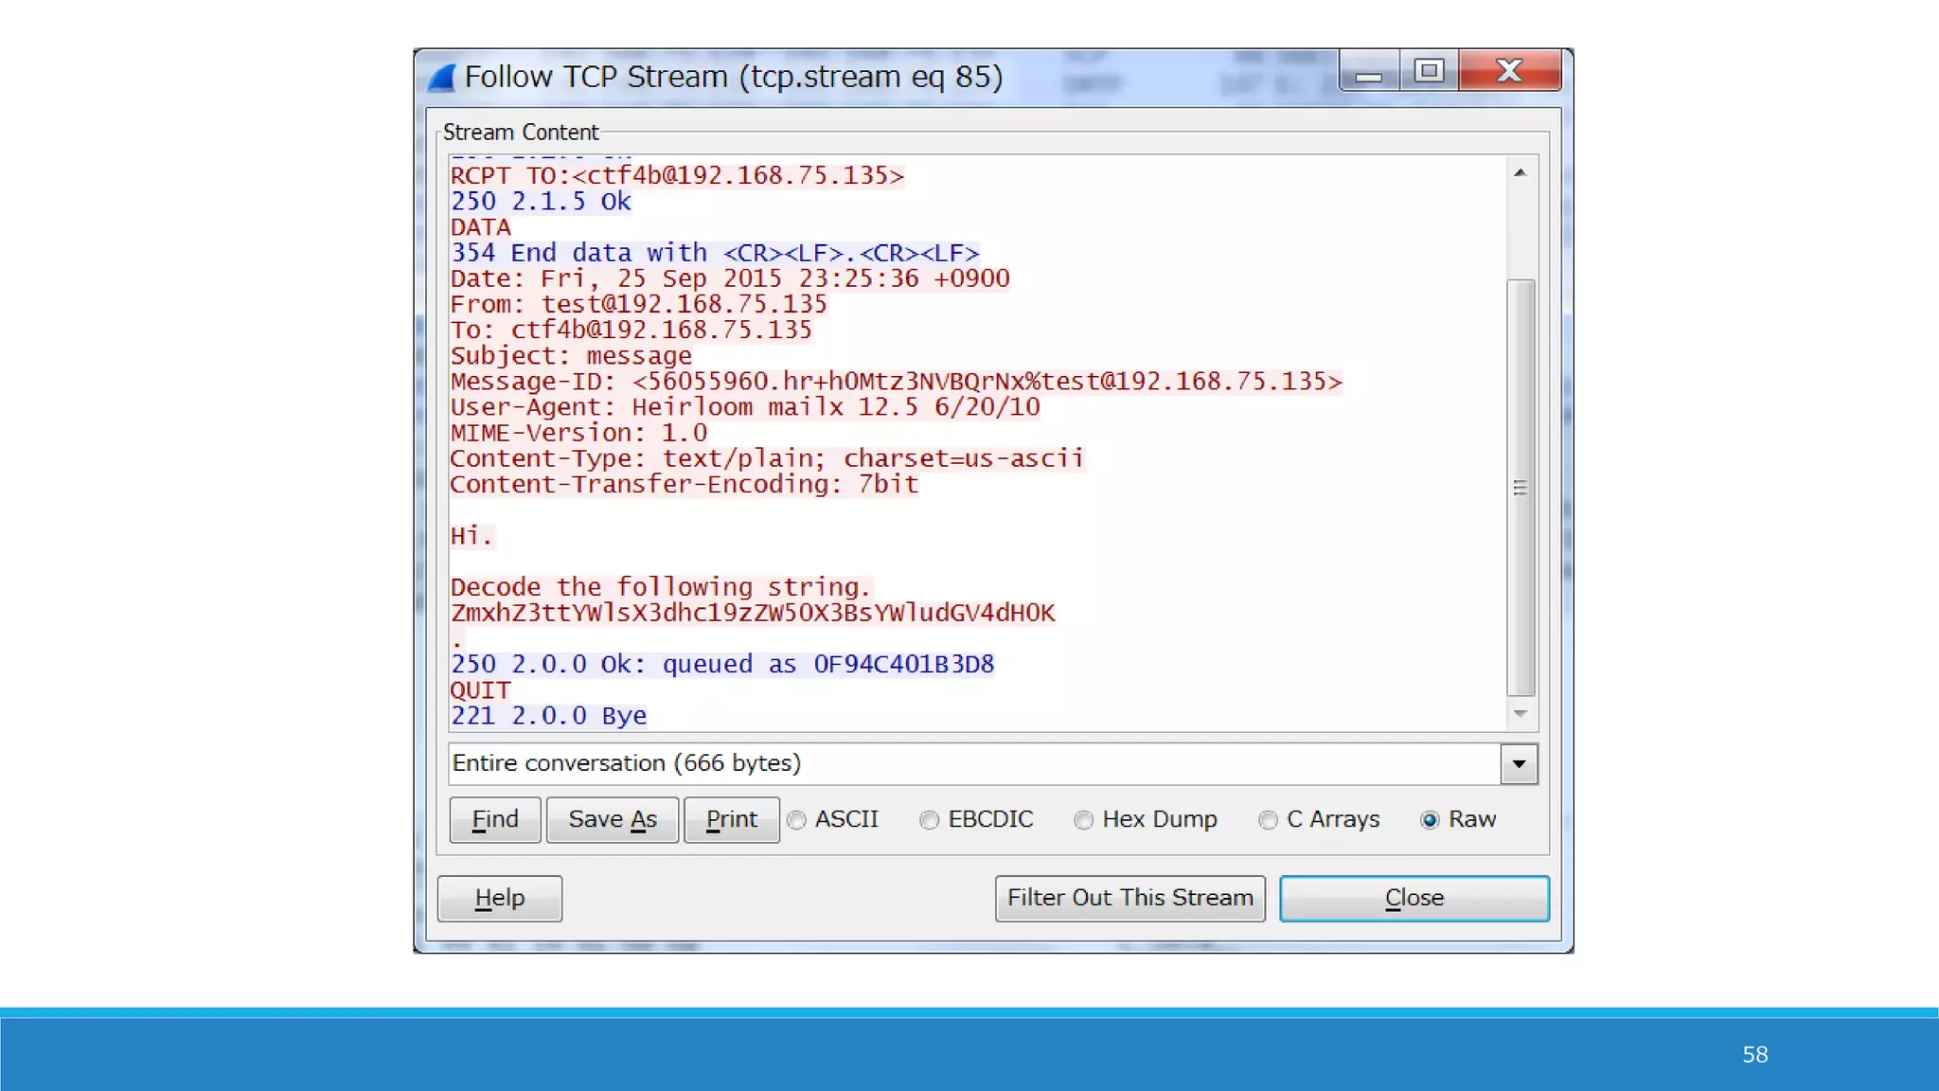Open the Entire conversation dropdown arrow
Viewport: 1939px width, 1091px height.
click(1519, 764)
